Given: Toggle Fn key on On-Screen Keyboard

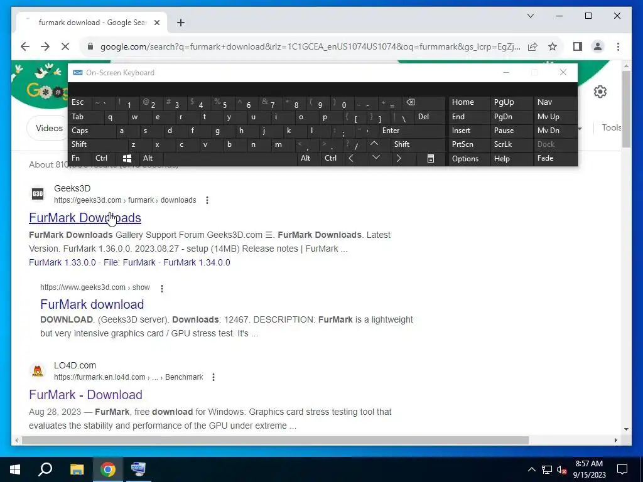Looking at the screenshot, I should click(x=80, y=158).
